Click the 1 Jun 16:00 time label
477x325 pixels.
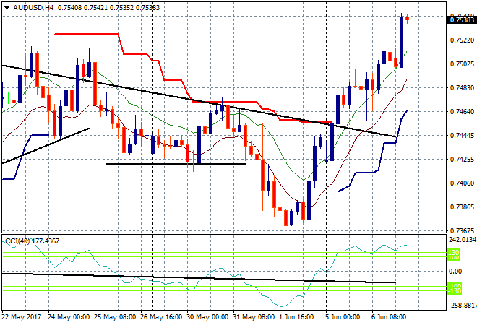296,317
